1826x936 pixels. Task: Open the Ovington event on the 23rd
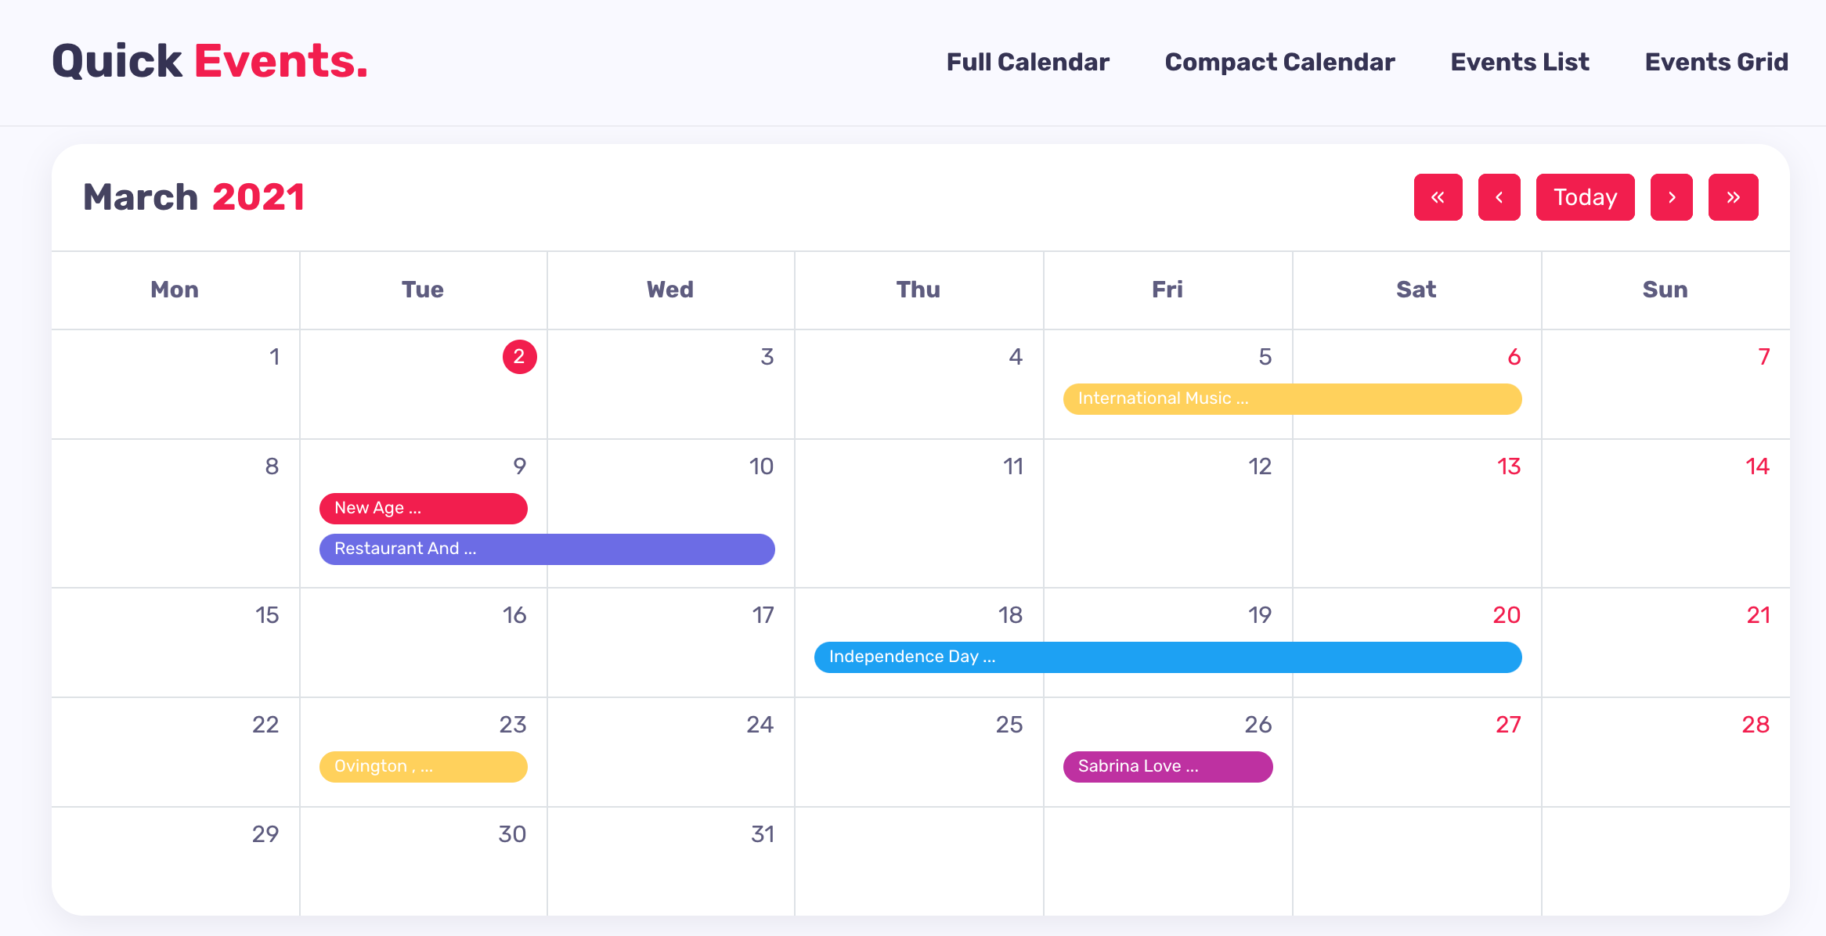pyautogui.click(x=423, y=767)
